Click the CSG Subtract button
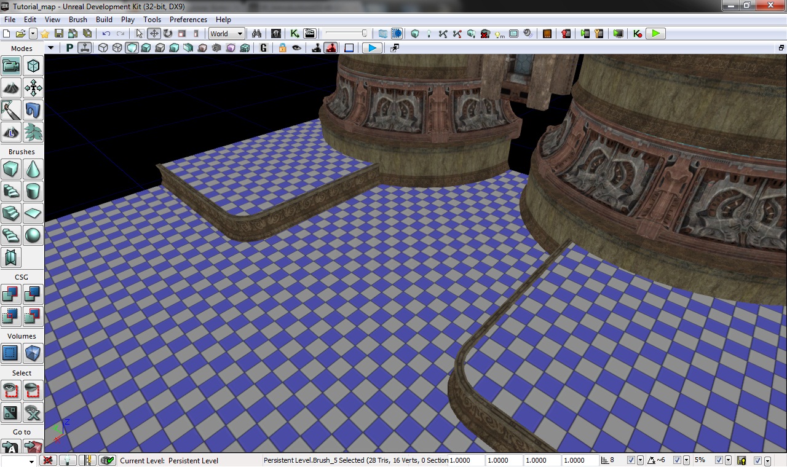 pos(33,294)
